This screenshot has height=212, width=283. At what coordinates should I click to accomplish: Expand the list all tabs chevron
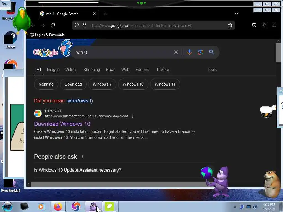click(237, 14)
